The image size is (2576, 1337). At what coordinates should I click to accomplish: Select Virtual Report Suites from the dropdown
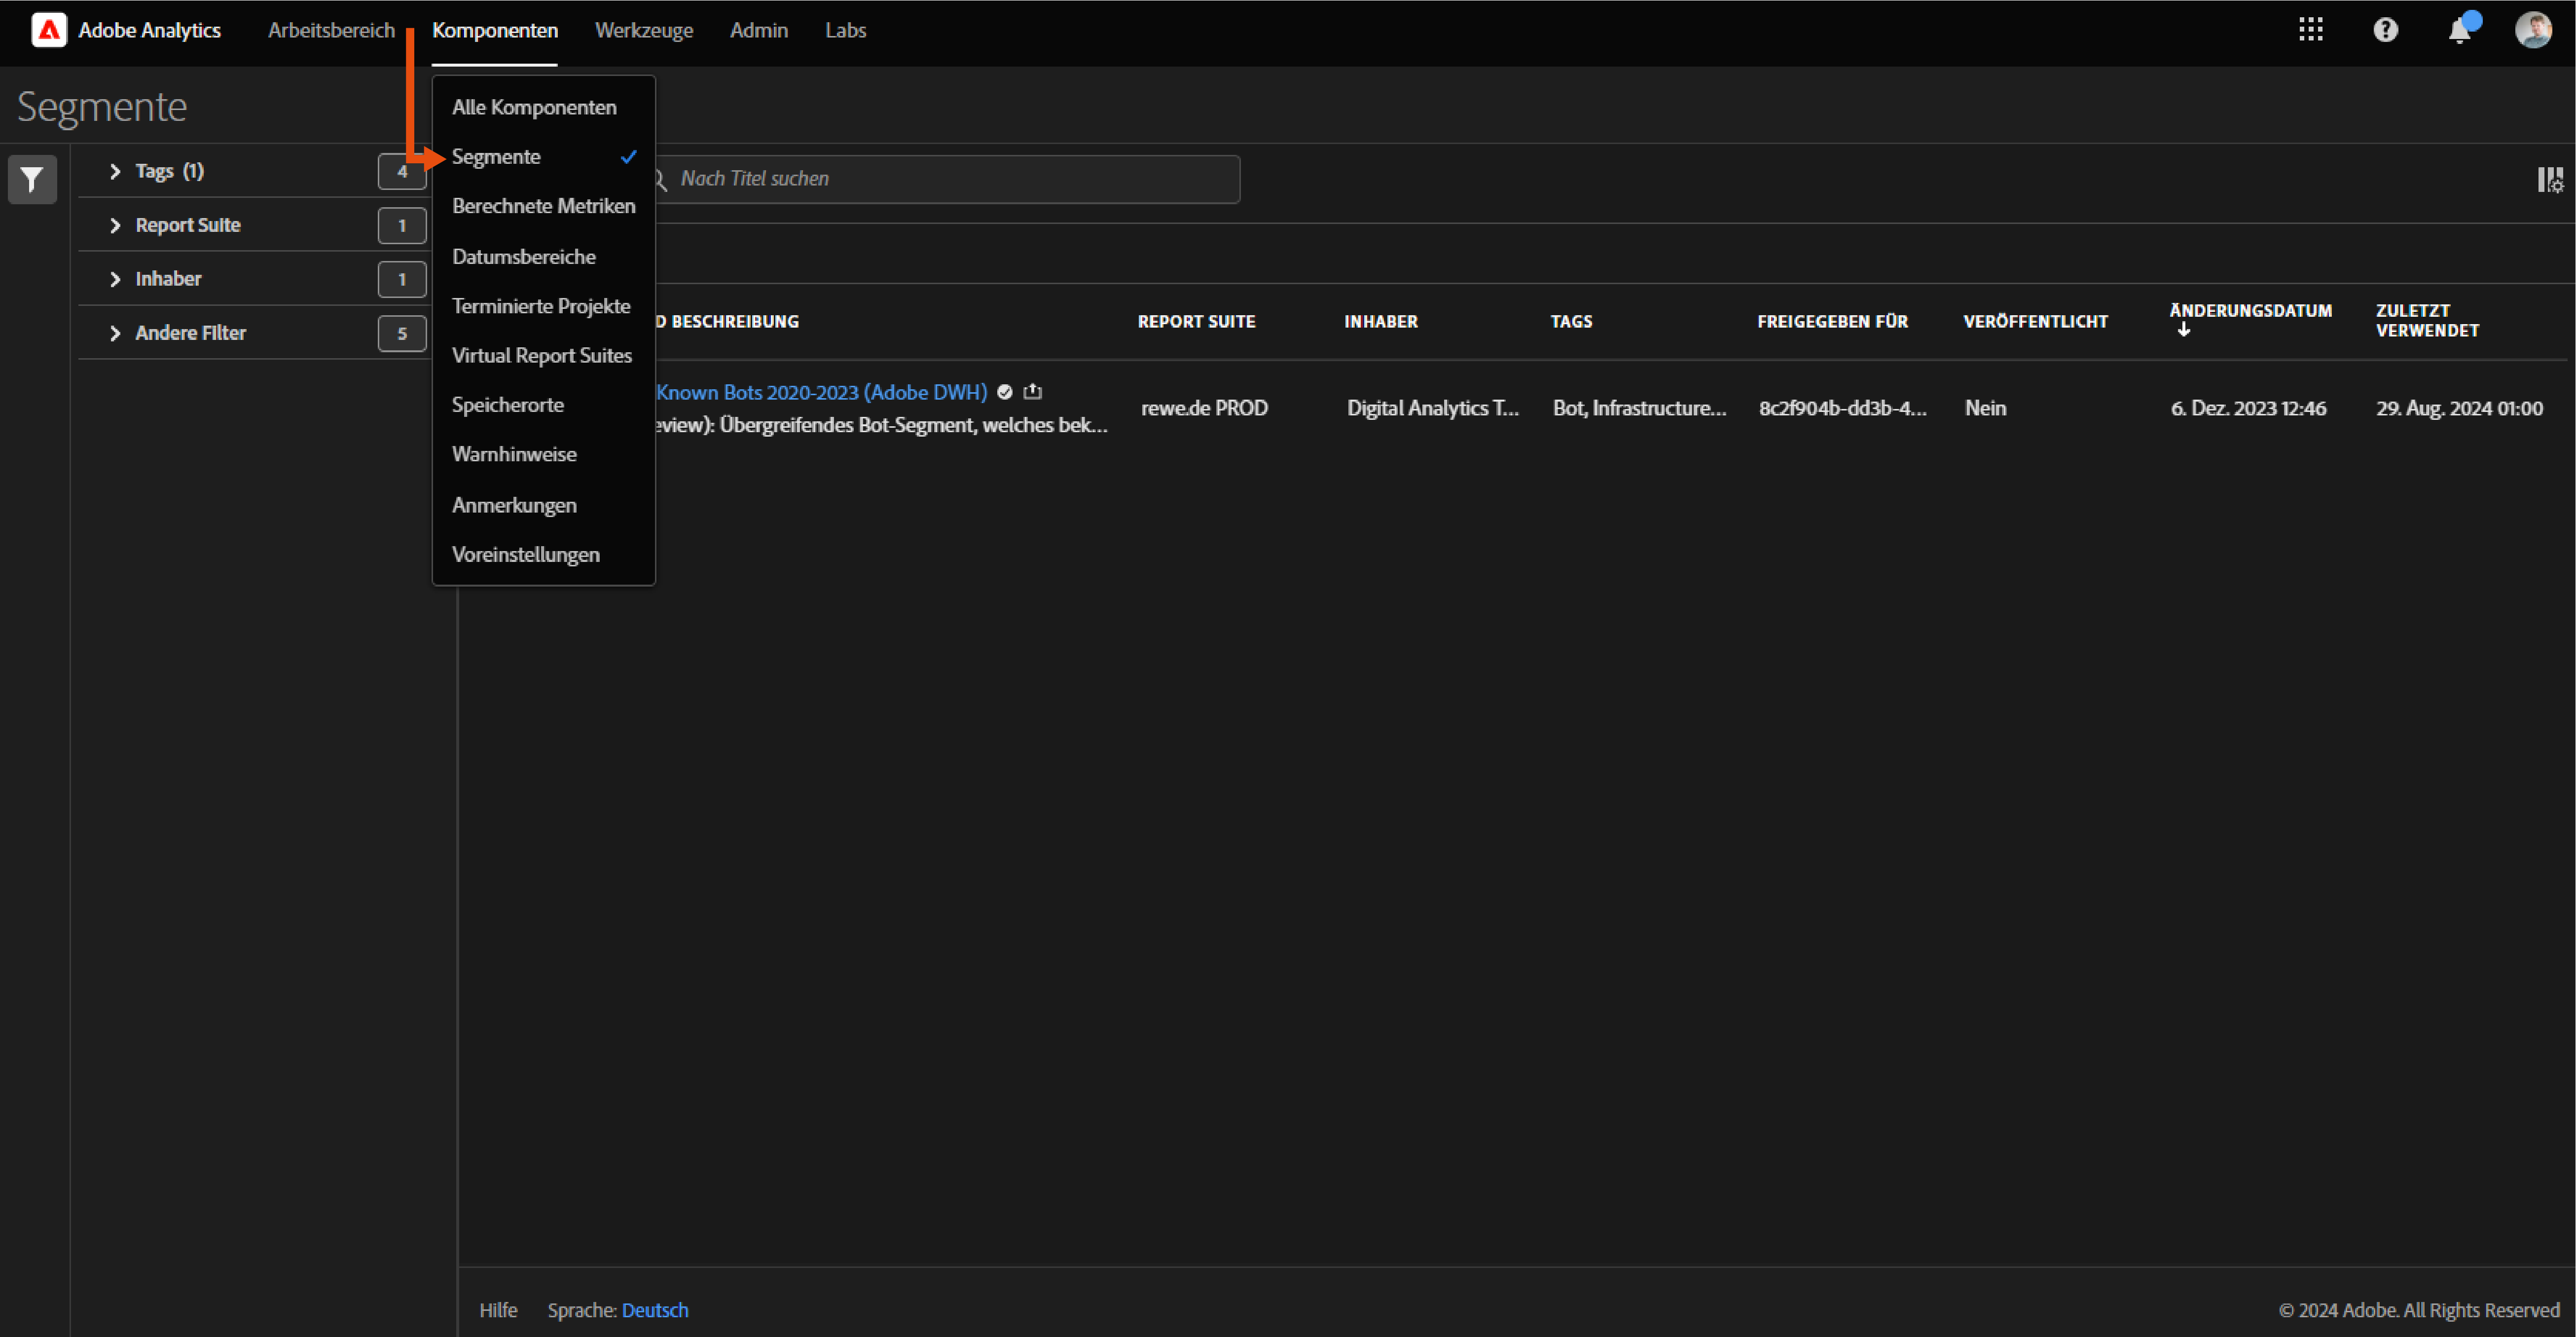[544, 355]
